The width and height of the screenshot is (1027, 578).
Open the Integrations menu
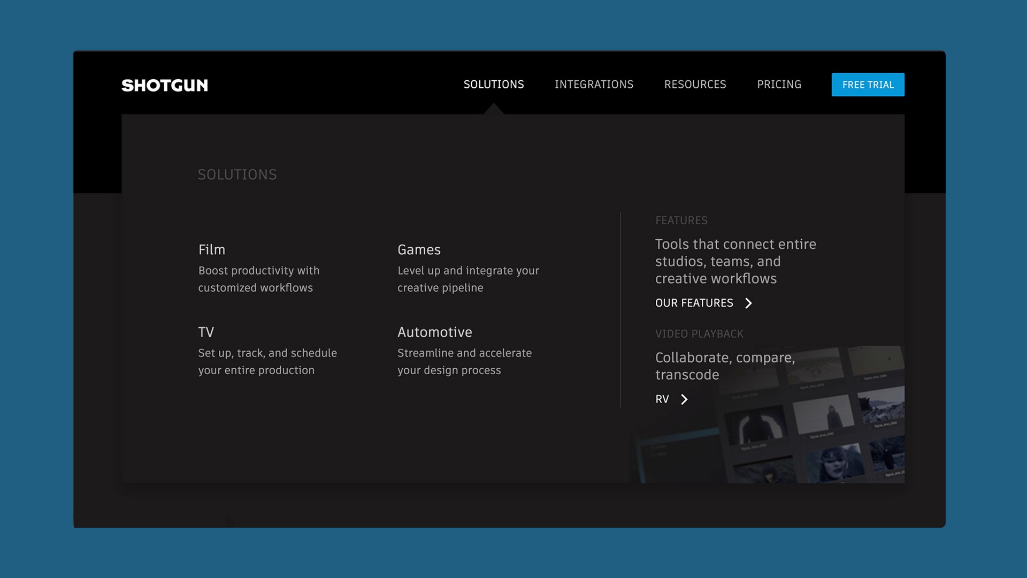(x=594, y=85)
